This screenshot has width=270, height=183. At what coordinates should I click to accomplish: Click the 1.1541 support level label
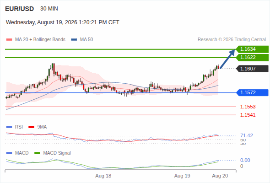(x=248, y=115)
